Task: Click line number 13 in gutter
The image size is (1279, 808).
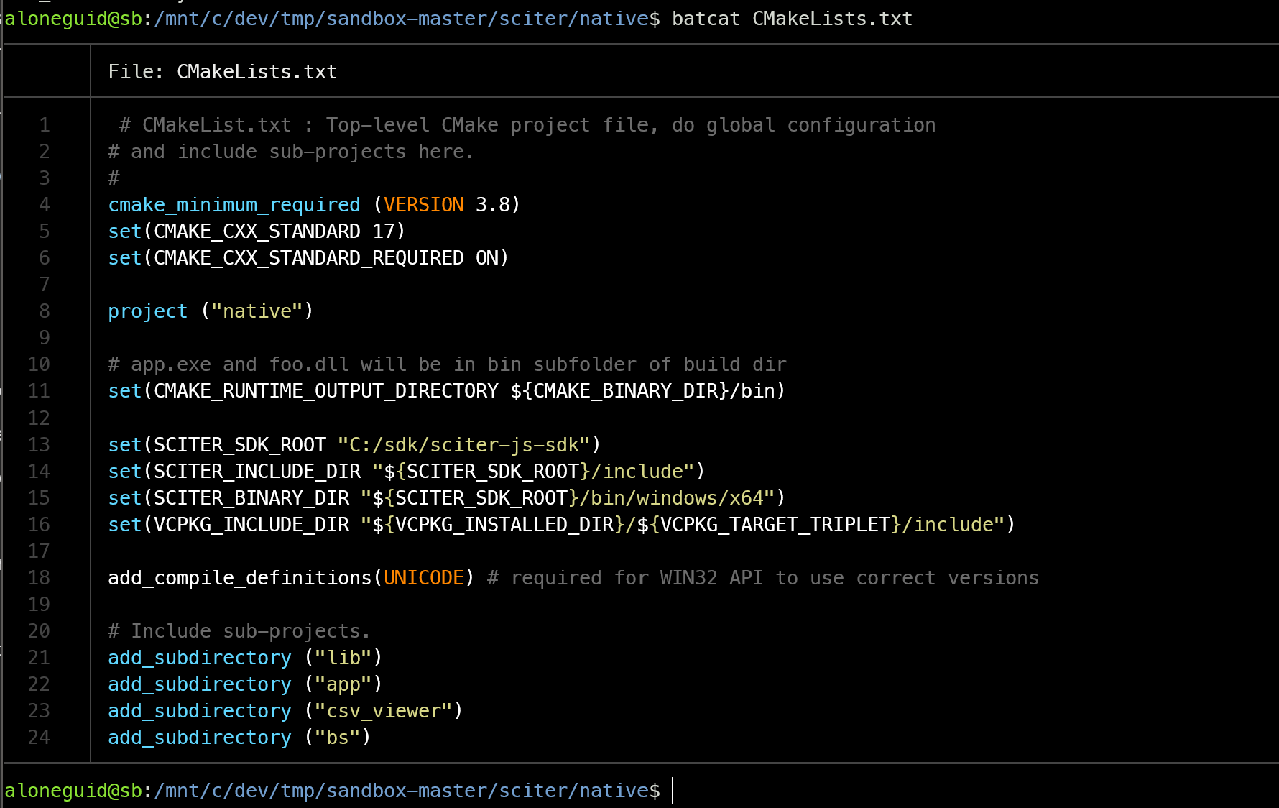Action: point(39,445)
